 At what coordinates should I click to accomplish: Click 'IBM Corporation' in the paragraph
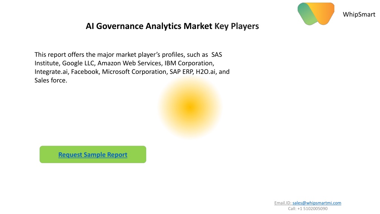pyautogui.click(x=189, y=63)
